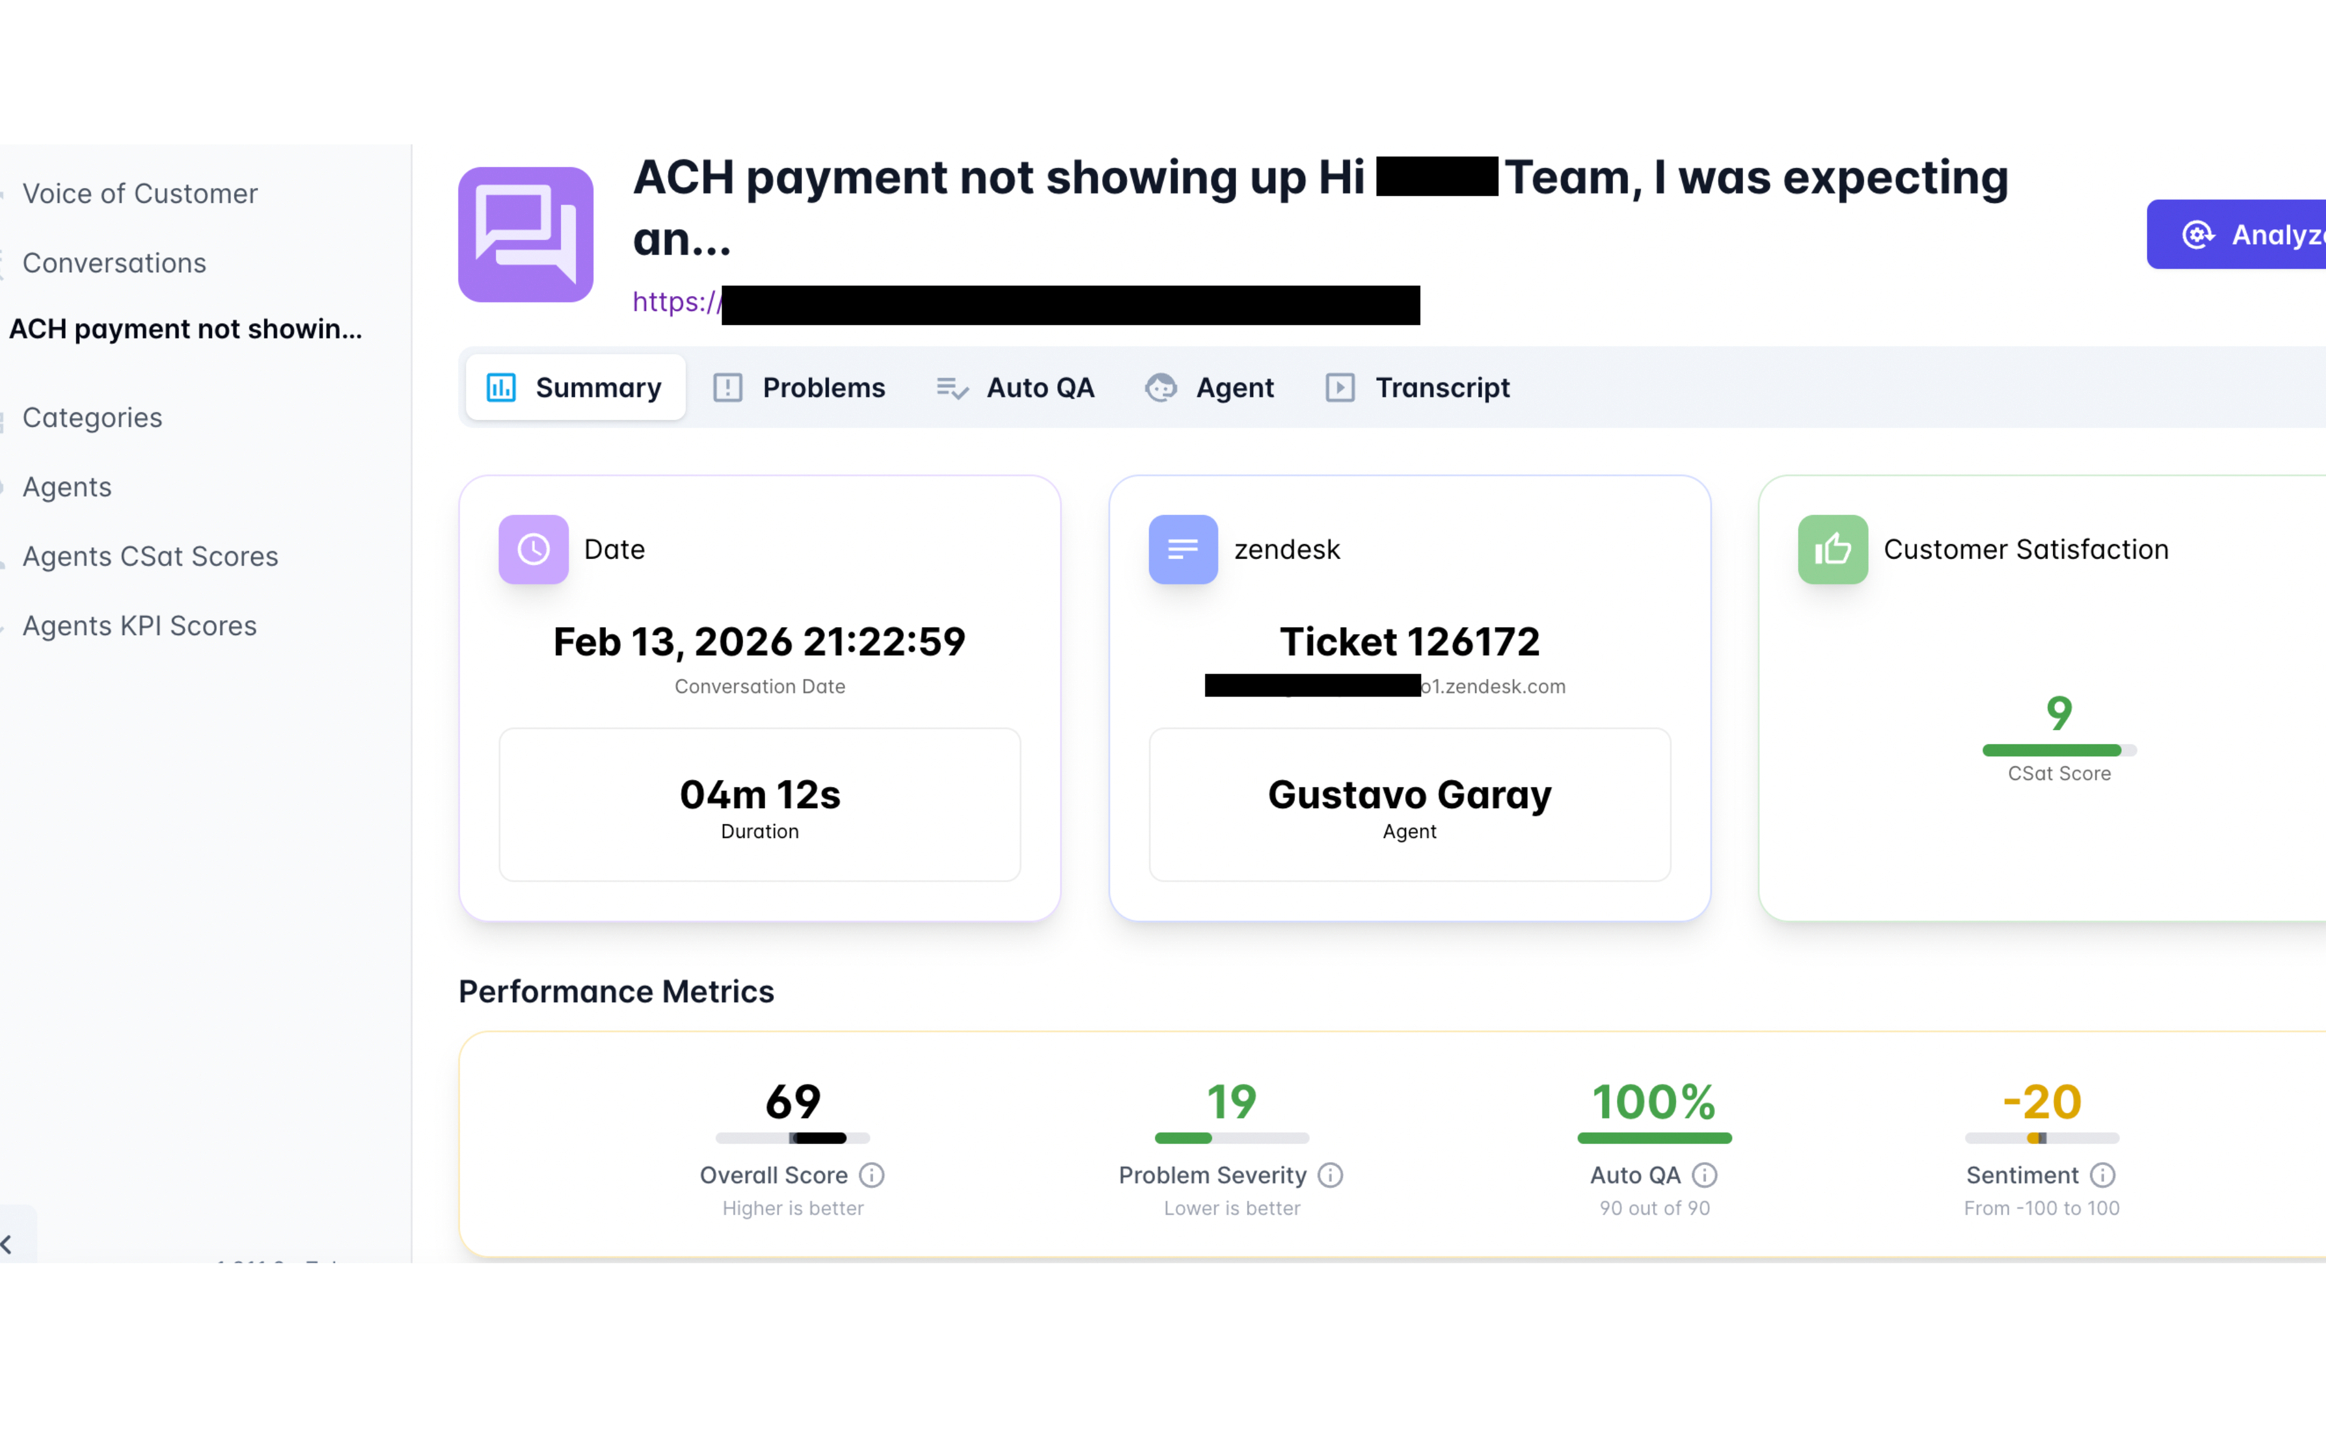Switch to the Problems tab
Image resolution: width=2326 pixels, height=1442 pixels.
pyautogui.click(x=800, y=388)
